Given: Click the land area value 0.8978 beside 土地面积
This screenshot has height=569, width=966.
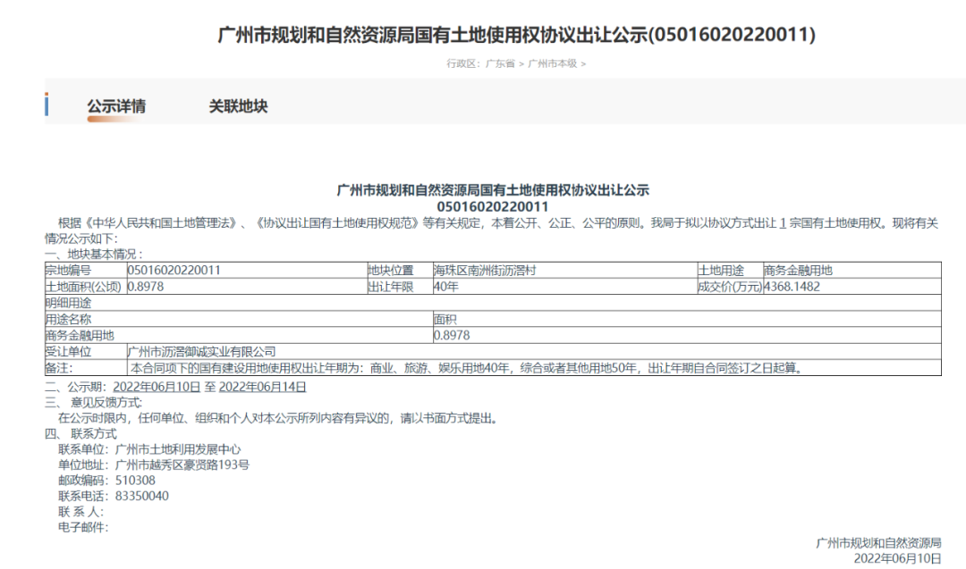Looking at the screenshot, I should click(x=247, y=287).
